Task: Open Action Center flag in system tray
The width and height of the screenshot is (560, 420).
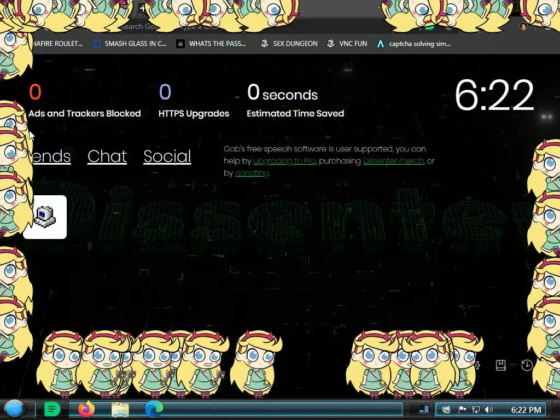Action: click(462, 409)
